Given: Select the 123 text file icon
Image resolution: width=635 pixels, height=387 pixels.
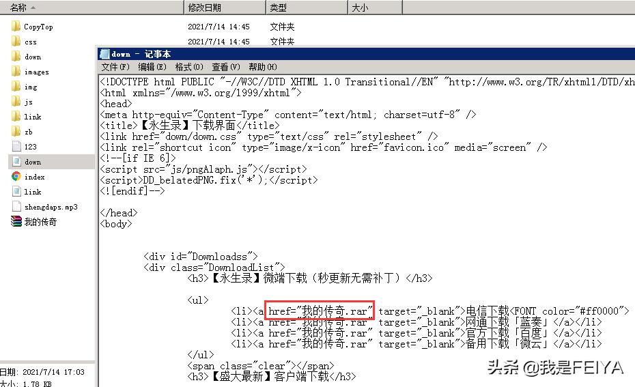Looking at the screenshot, I should tap(16, 147).
